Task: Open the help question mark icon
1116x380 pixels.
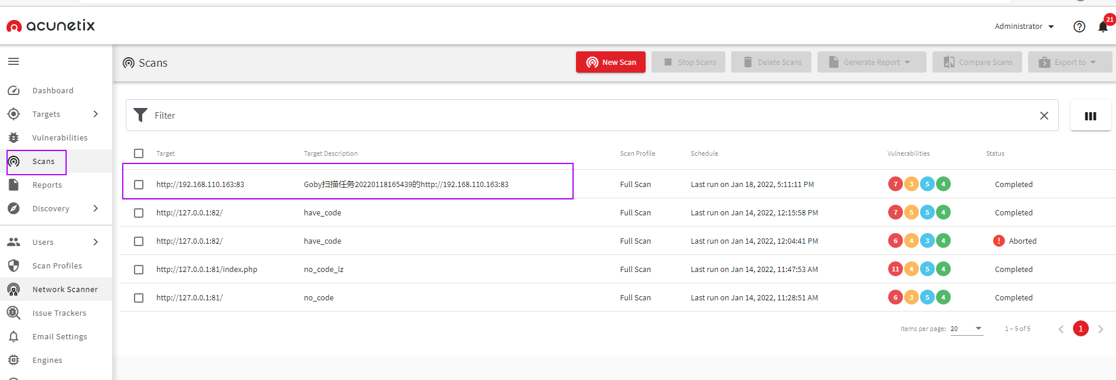Action: (1079, 27)
